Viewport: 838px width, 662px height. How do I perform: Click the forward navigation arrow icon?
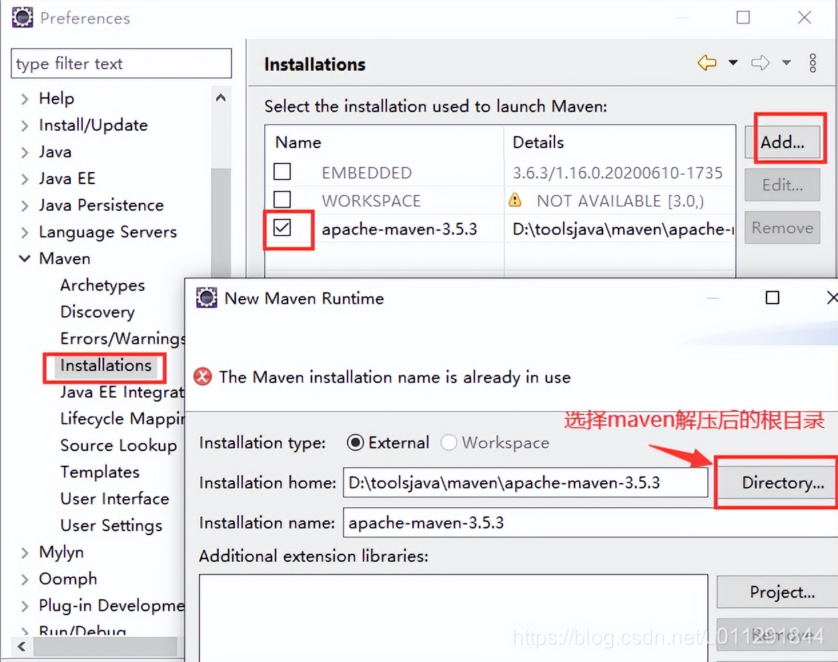click(760, 62)
